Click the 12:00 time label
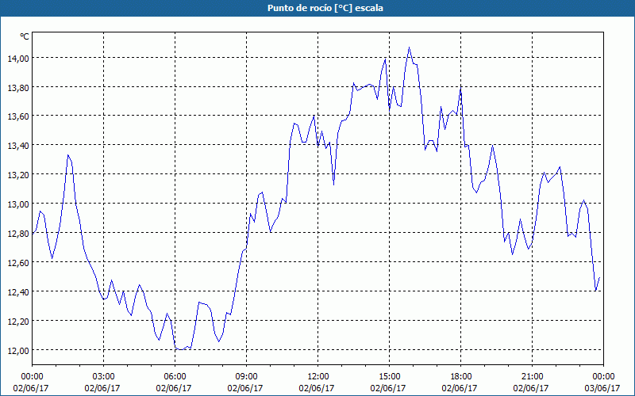This screenshot has width=635, height=396. (318, 377)
